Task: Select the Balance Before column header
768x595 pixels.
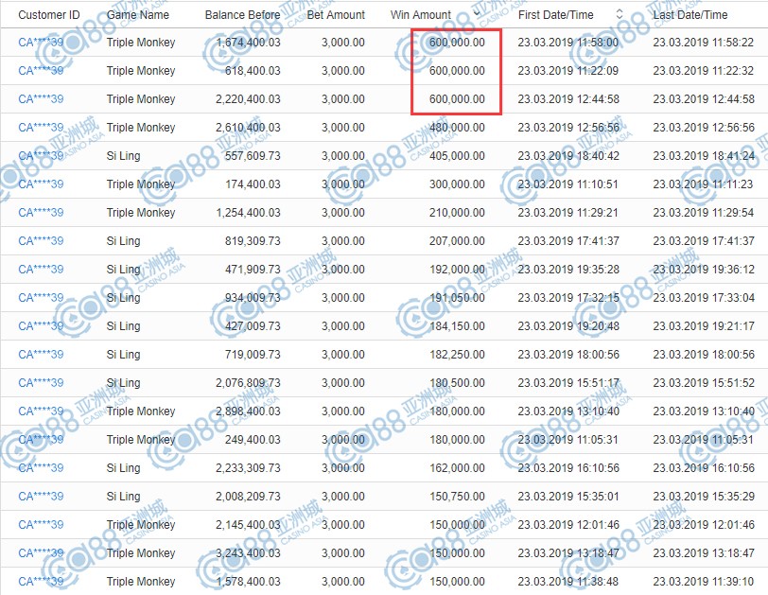Action: [242, 15]
